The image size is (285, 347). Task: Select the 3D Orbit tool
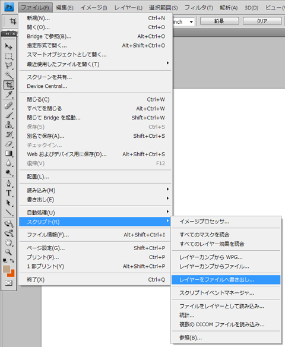coord(9,233)
